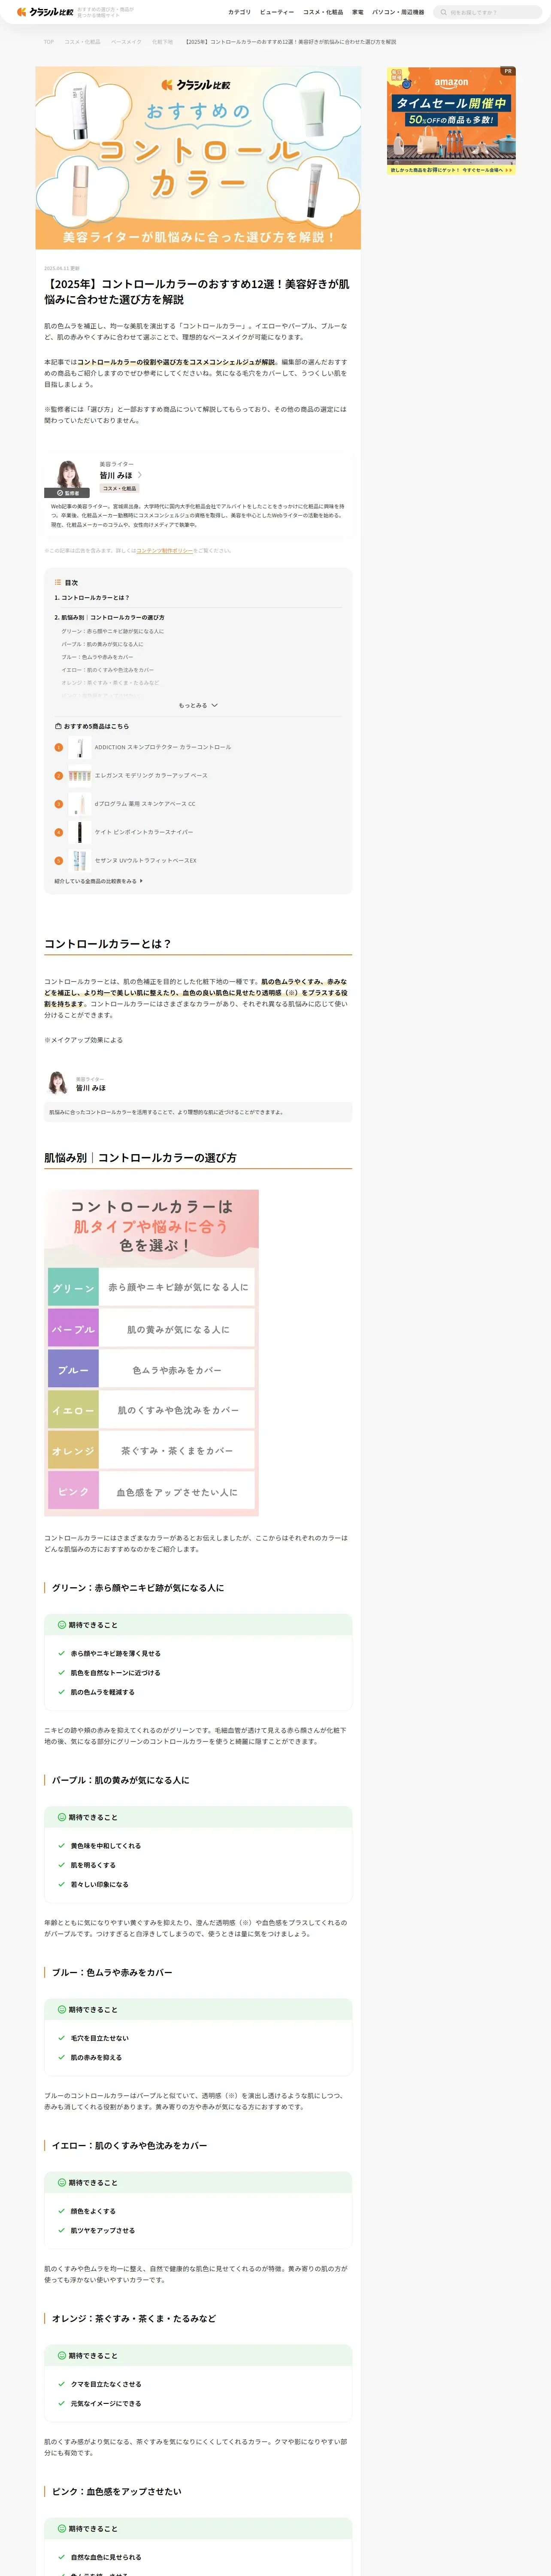Click the dプログラム product thumbnail
Viewport: 551px width, 2576px height.
click(80, 804)
